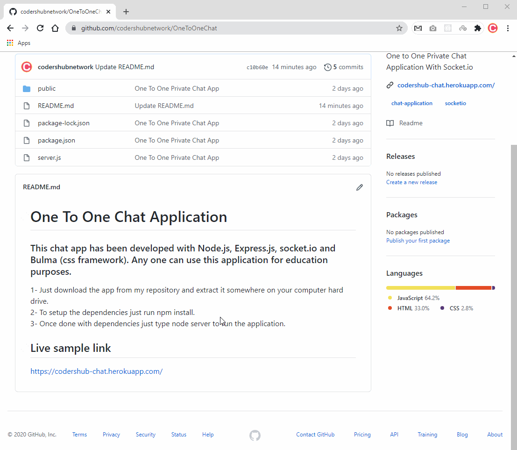The width and height of the screenshot is (517, 450).
Task: Click the GitHub Octocat footer logo
Action: click(x=255, y=435)
